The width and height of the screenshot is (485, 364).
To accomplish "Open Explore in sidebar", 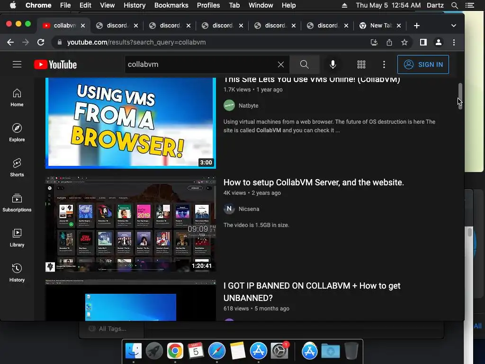I will click(17, 133).
